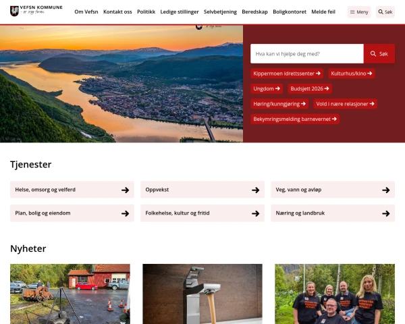405x324 pixels.
Task: Open Folkehelse, kultur og fritid services
Action: (202, 213)
